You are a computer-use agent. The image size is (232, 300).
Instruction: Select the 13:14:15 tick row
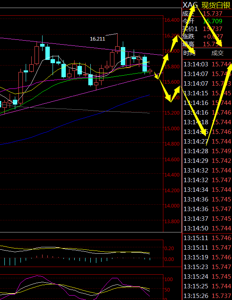tap(207, 93)
